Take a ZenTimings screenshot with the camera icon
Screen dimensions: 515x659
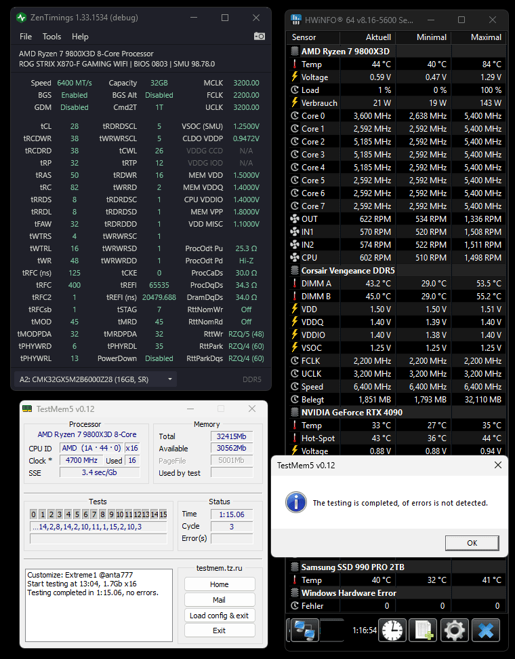260,36
